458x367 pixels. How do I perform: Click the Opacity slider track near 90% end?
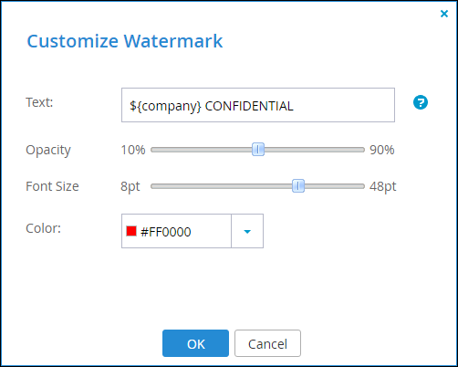(x=349, y=150)
